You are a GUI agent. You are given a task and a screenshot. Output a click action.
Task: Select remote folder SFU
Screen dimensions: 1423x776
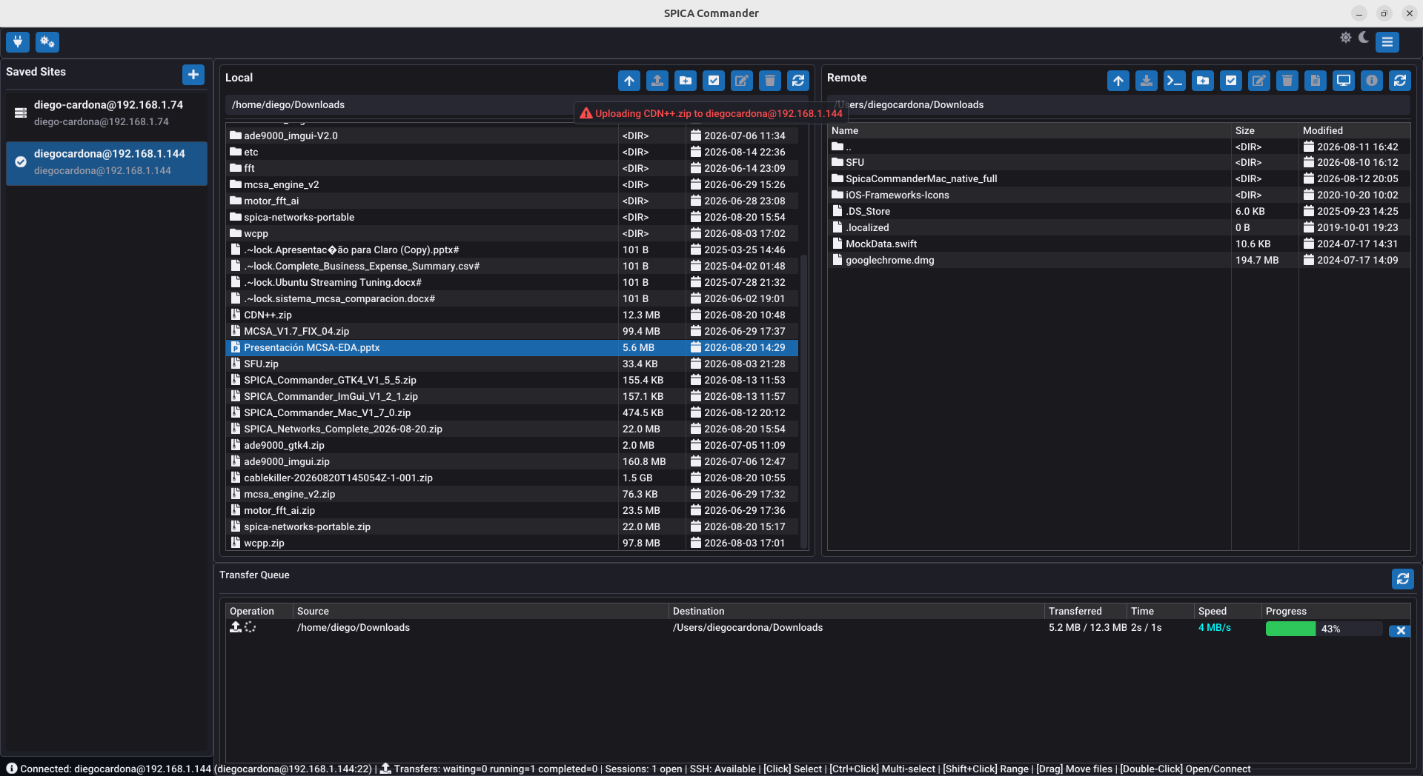coord(1118,162)
